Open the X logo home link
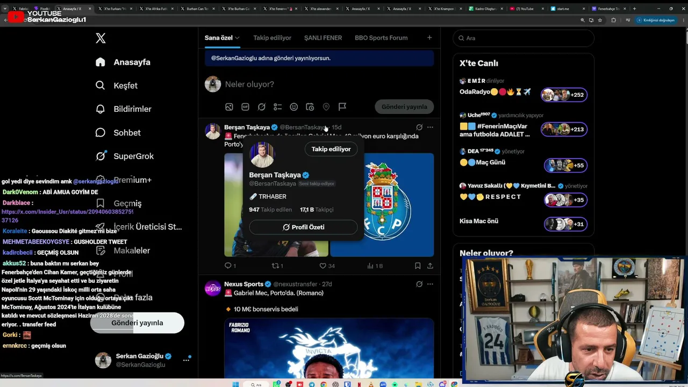The height and width of the screenshot is (387, 688). tap(101, 38)
